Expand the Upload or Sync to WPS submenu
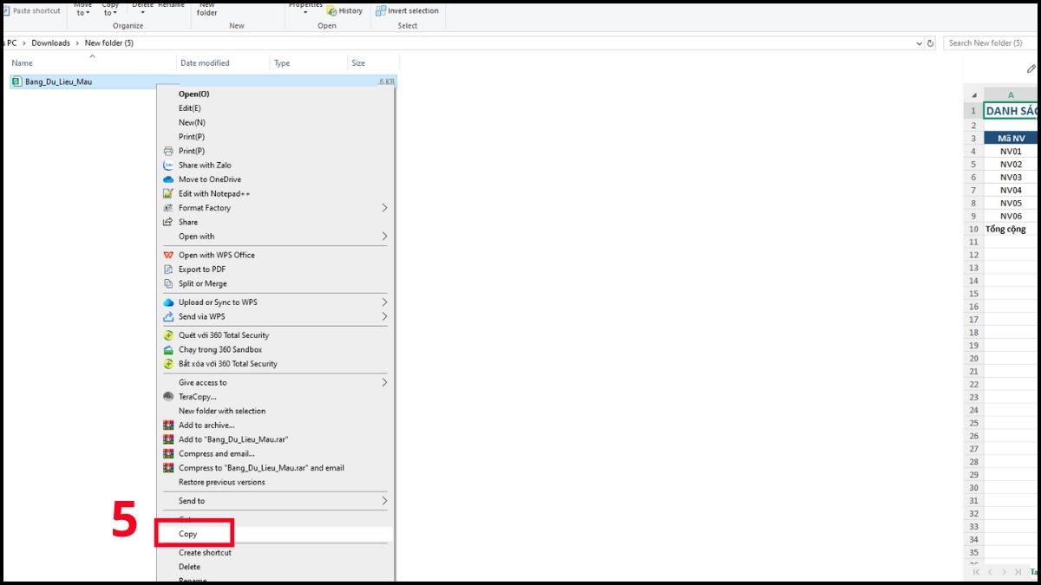1041x585 pixels. (x=384, y=302)
